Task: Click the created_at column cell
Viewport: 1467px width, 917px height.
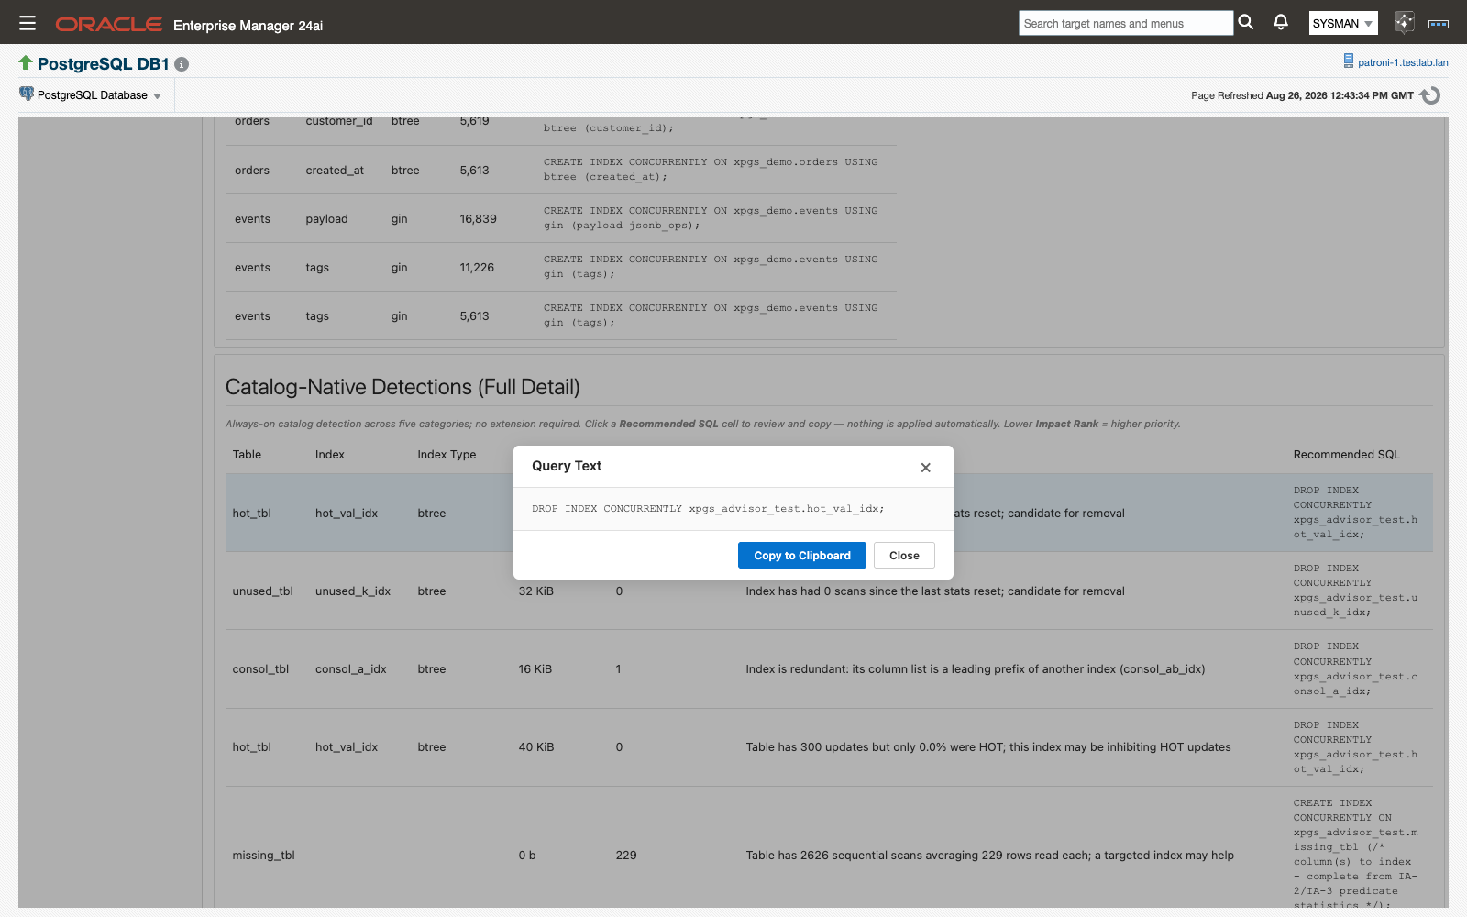Action: [x=335, y=171]
